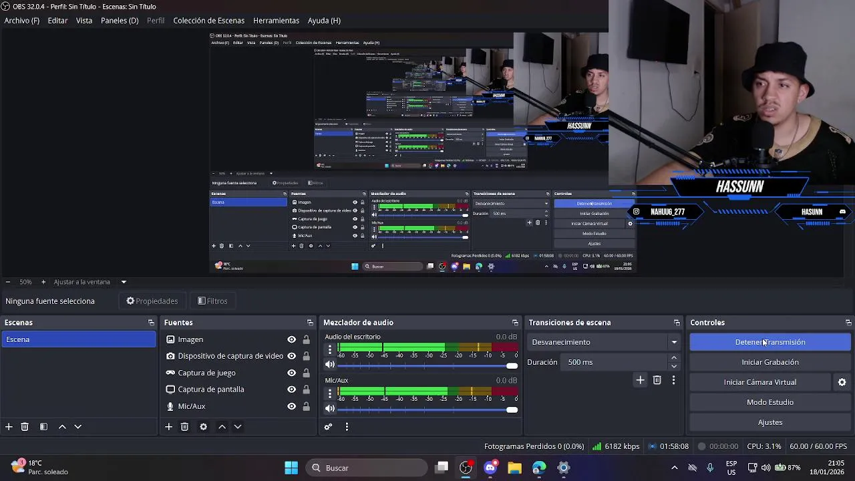Image resolution: width=855 pixels, height=481 pixels.
Task: Click taskbar Buscar search box
Action: coord(368,468)
